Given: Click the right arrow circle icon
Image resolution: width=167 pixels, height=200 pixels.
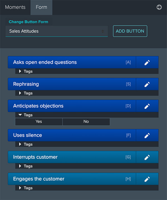Looking at the screenshot, I should click(159, 7).
